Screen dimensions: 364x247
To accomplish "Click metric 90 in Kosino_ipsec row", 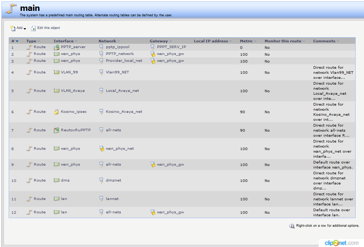I will pyautogui.click(x=242, y=112).
